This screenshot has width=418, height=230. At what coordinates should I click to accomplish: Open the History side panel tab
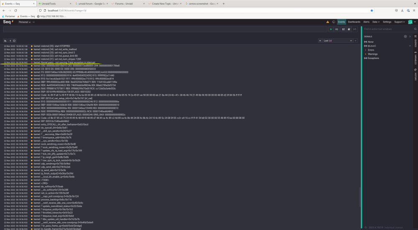pos(415,75)
